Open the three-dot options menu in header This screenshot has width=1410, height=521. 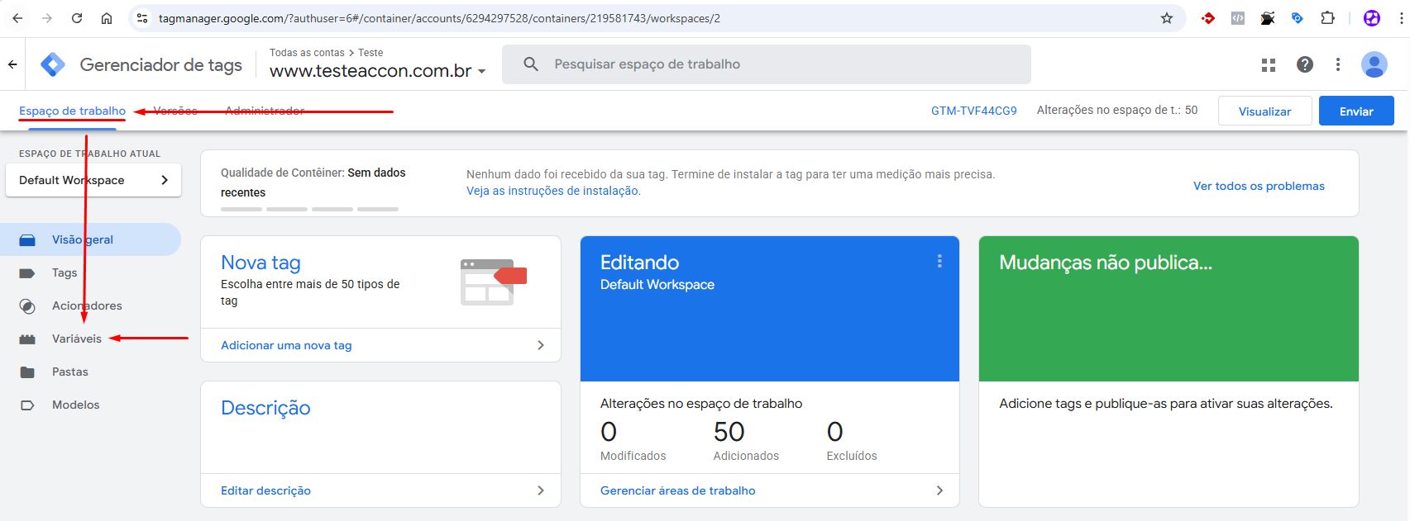[1337, 64]
